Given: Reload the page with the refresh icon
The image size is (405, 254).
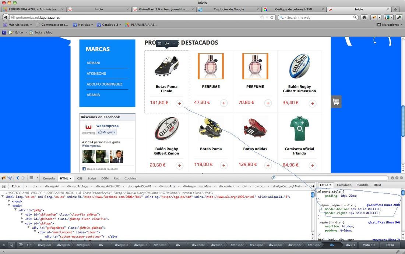Looking at the screenshot, I should (x=272, y=18).
